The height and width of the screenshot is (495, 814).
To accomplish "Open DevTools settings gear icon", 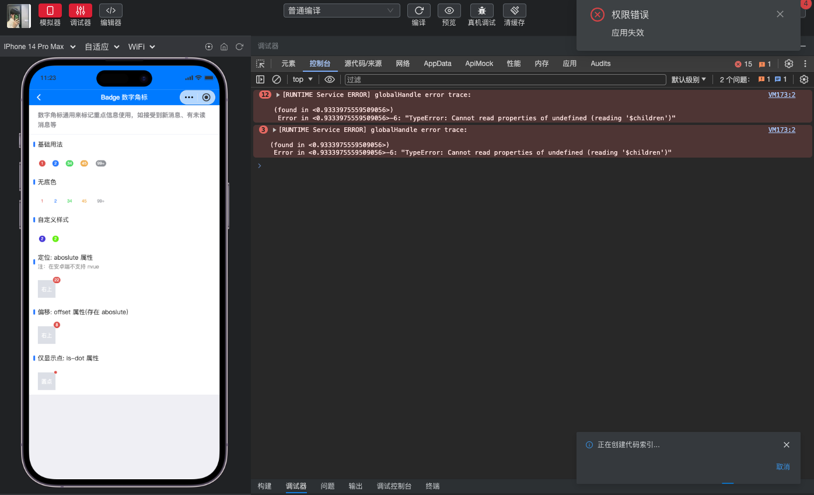I will (x=789, y=64).
